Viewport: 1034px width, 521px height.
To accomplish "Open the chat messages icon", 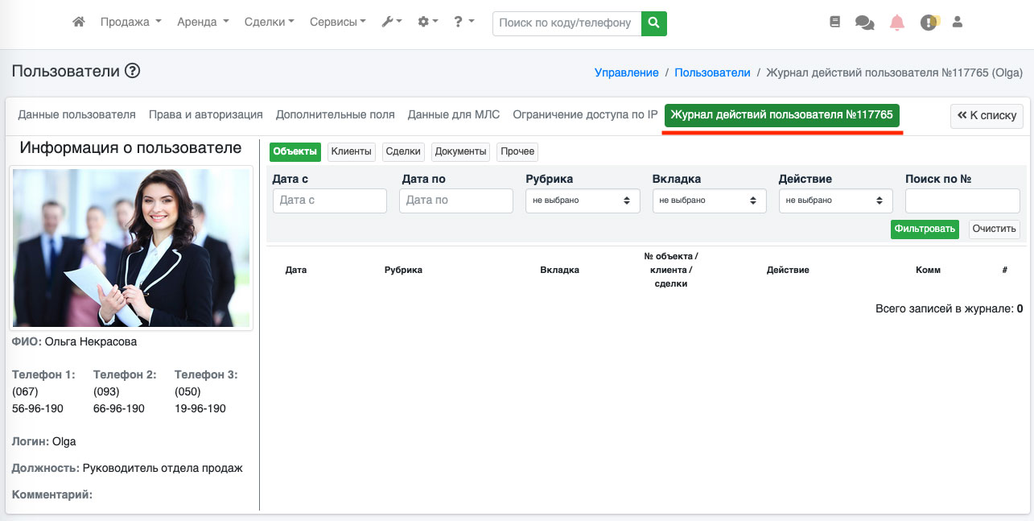I will point(865,23).
